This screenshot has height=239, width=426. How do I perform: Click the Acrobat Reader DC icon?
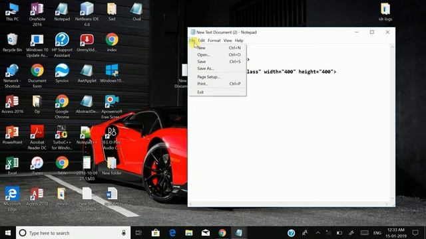(37, 137)
